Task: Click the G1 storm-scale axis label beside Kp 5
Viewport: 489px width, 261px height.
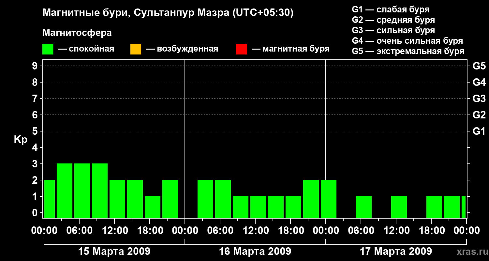Action: click(x=479, y=131)
